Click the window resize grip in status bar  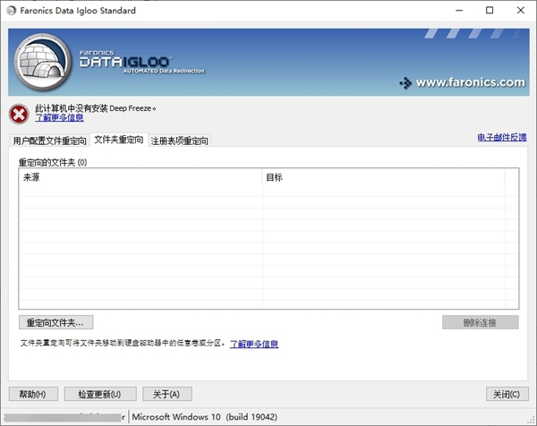(531, 420)
